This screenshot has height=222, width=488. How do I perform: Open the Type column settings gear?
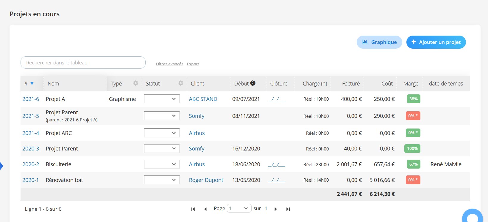[x=135, y=83]
